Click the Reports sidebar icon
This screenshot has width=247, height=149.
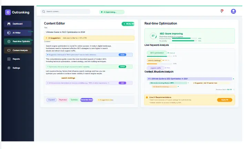tap(9, 59)
